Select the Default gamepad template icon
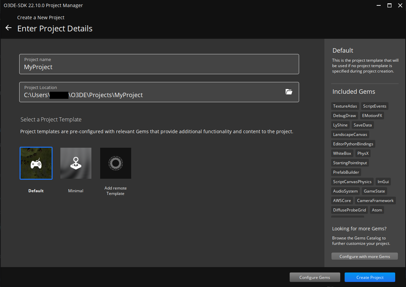 pyautogui.click(x=36, y=163)
